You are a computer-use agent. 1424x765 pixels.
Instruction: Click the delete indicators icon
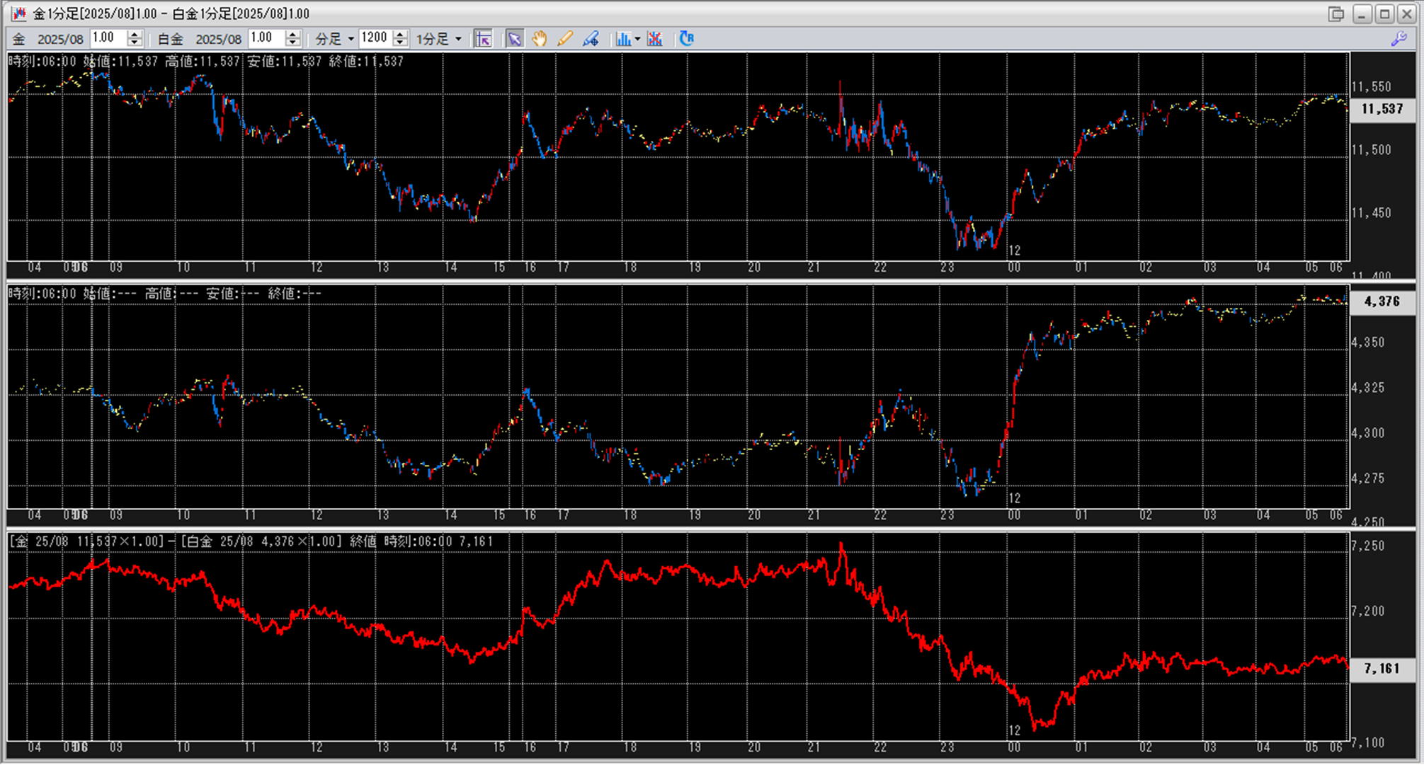(x=655, y=39)
